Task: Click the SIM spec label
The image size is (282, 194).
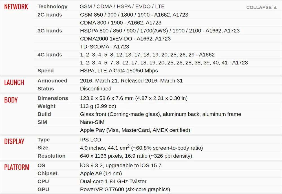Action: click(x=43, y=122)
